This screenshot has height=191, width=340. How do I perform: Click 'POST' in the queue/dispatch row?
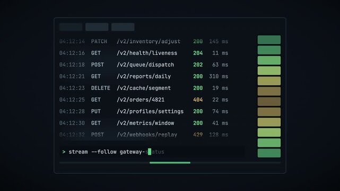point(98,65)
